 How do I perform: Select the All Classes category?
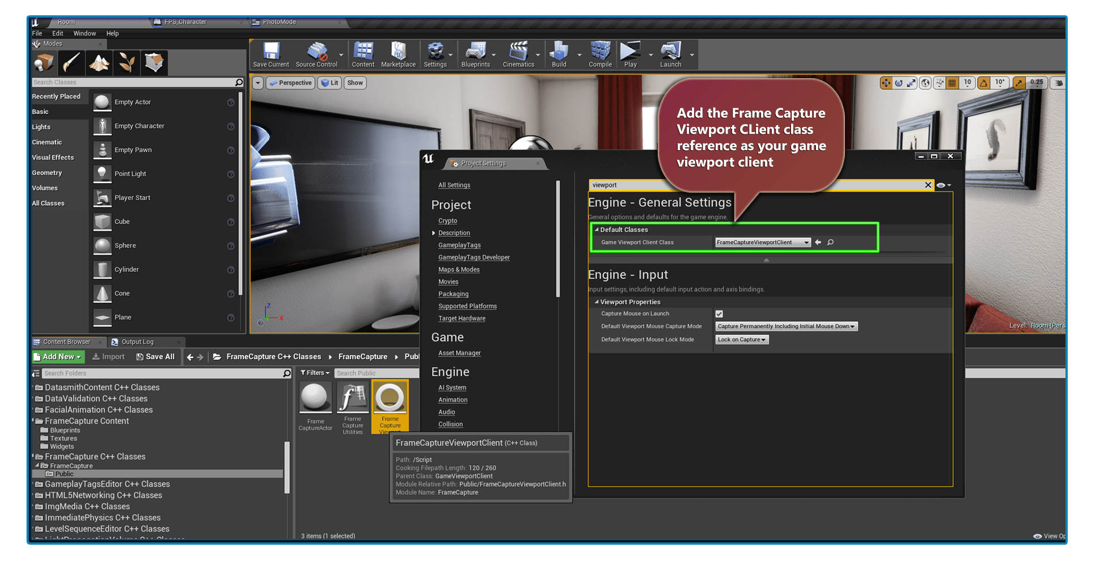click(48, 203)
